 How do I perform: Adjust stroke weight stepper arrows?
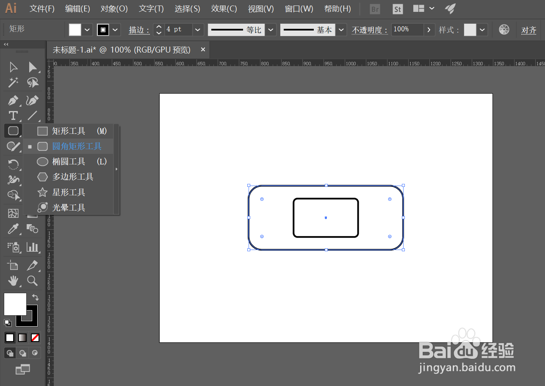click(159, 30)
